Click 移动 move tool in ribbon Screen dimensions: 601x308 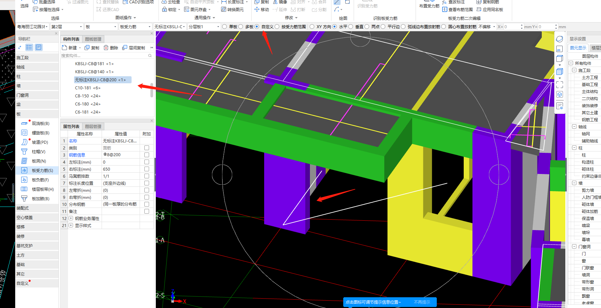[x=261, y=9]
